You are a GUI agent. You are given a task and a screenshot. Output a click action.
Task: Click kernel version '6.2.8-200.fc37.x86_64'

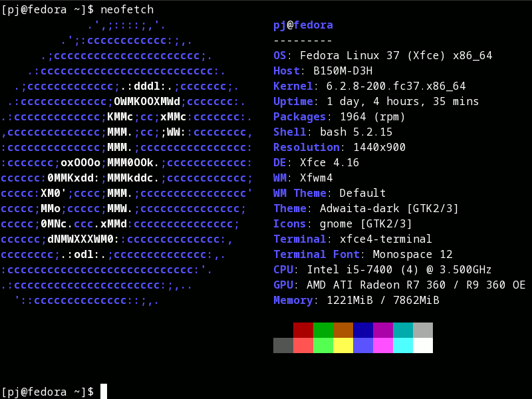coord(396,86)
